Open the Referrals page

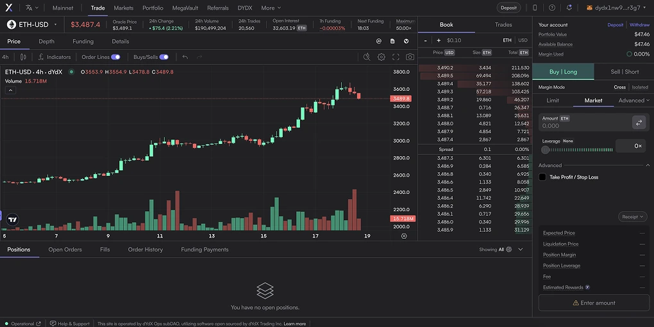pyautogui.click(x=218, y=8)
